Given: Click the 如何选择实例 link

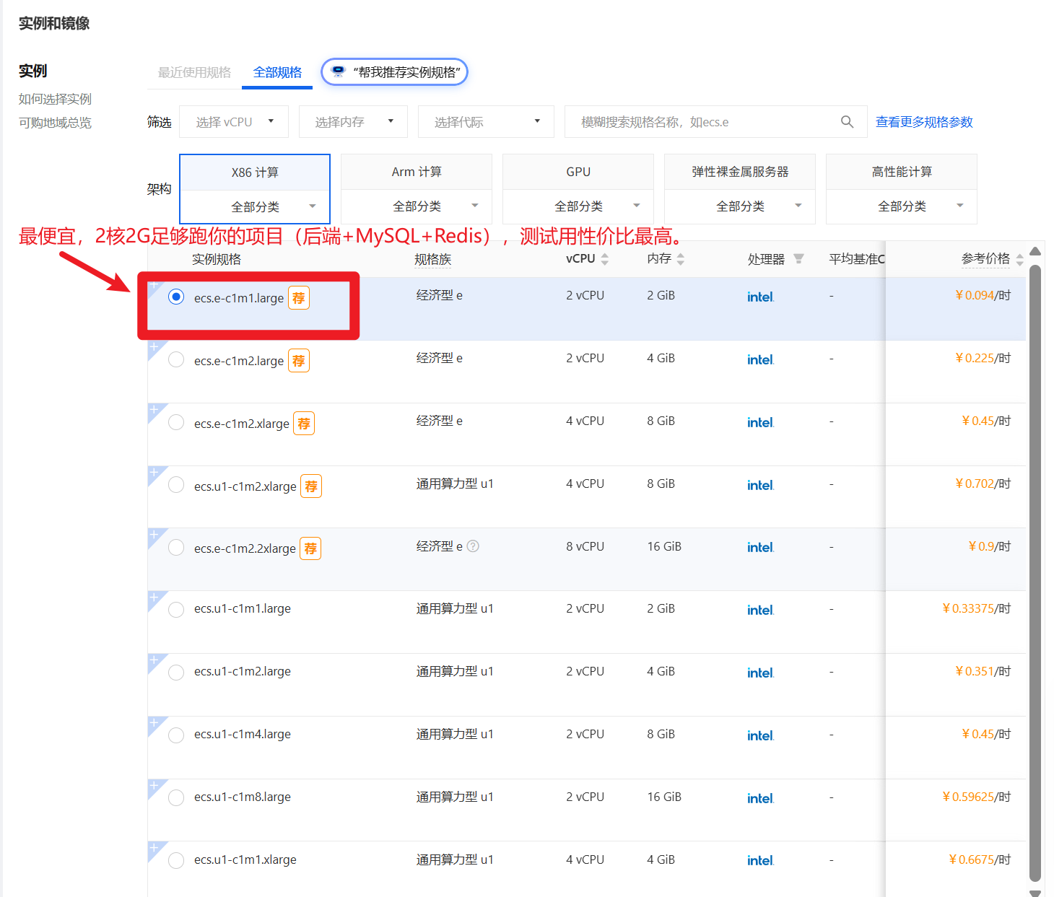Looking at the screenshot, I should [54, 99].
